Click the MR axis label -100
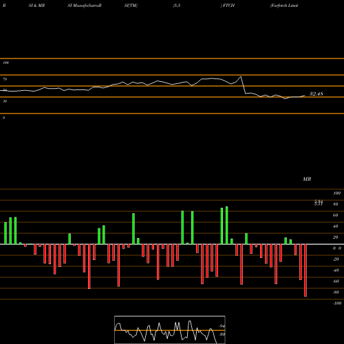 [x=337, y=303]
